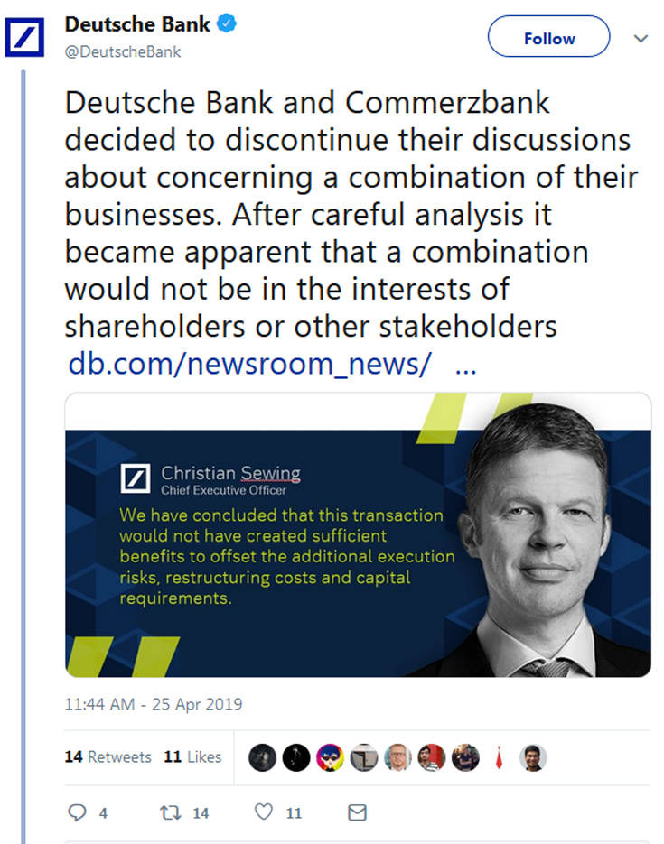The height and width of the screenshot is (844, 664).
Task: Open the first dark avatar in likers row
Action: [262, 757]
